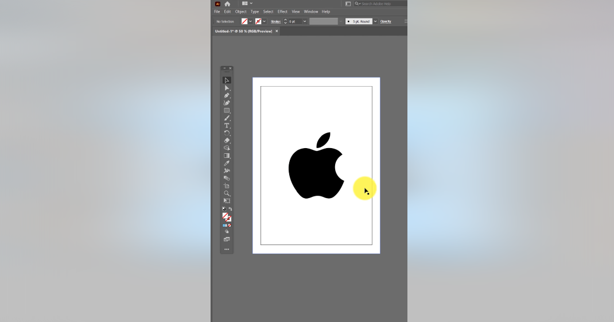Set paint mode to None
This screenshot has height=322, width=614.
tap(230, 226)
